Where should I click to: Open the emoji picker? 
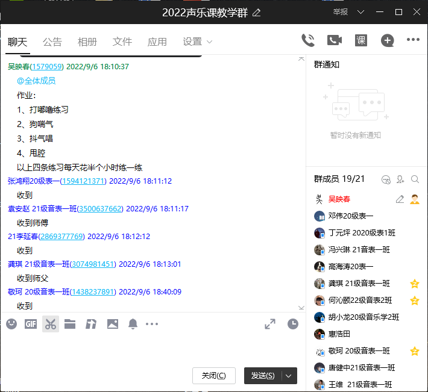tap(11, 324)
